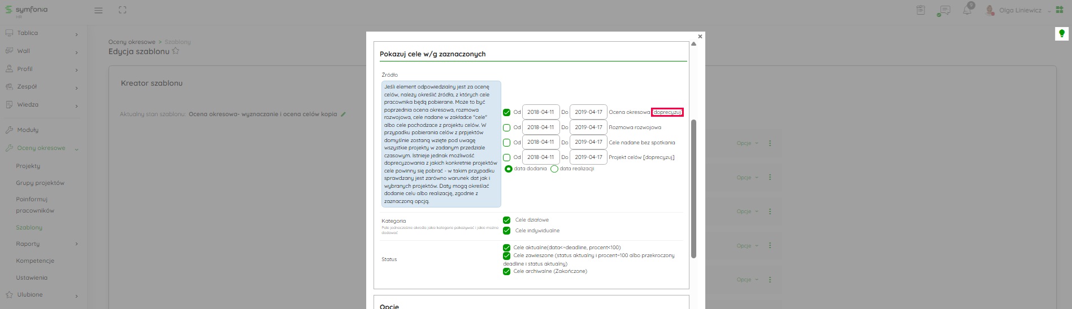Uncheck Cele indywidualne category
The height and width of the screenshot is (309, 1072).
[506, 231]
